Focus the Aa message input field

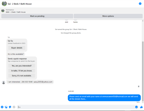76,107
